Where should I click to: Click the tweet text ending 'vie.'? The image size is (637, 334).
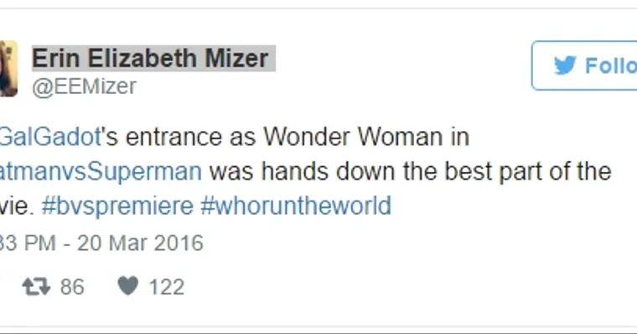tap(15, 206)
